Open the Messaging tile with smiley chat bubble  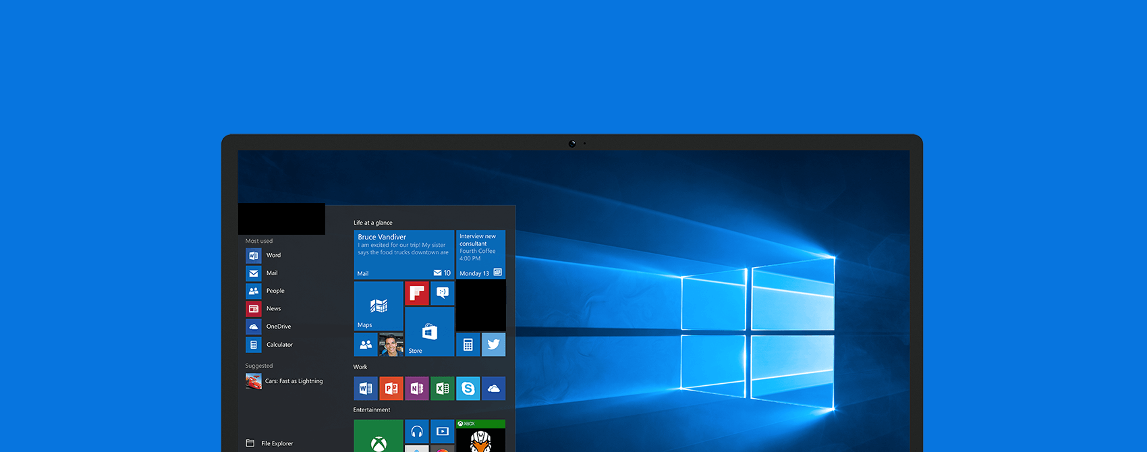click(x=443, y=293)
